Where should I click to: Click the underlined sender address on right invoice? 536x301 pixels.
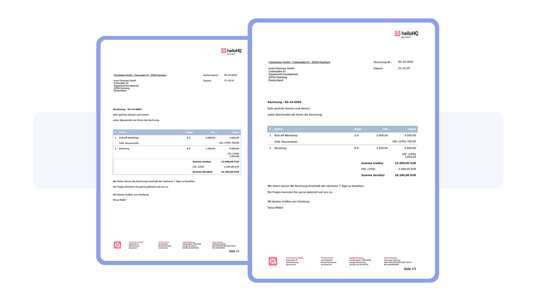[299, 62]
